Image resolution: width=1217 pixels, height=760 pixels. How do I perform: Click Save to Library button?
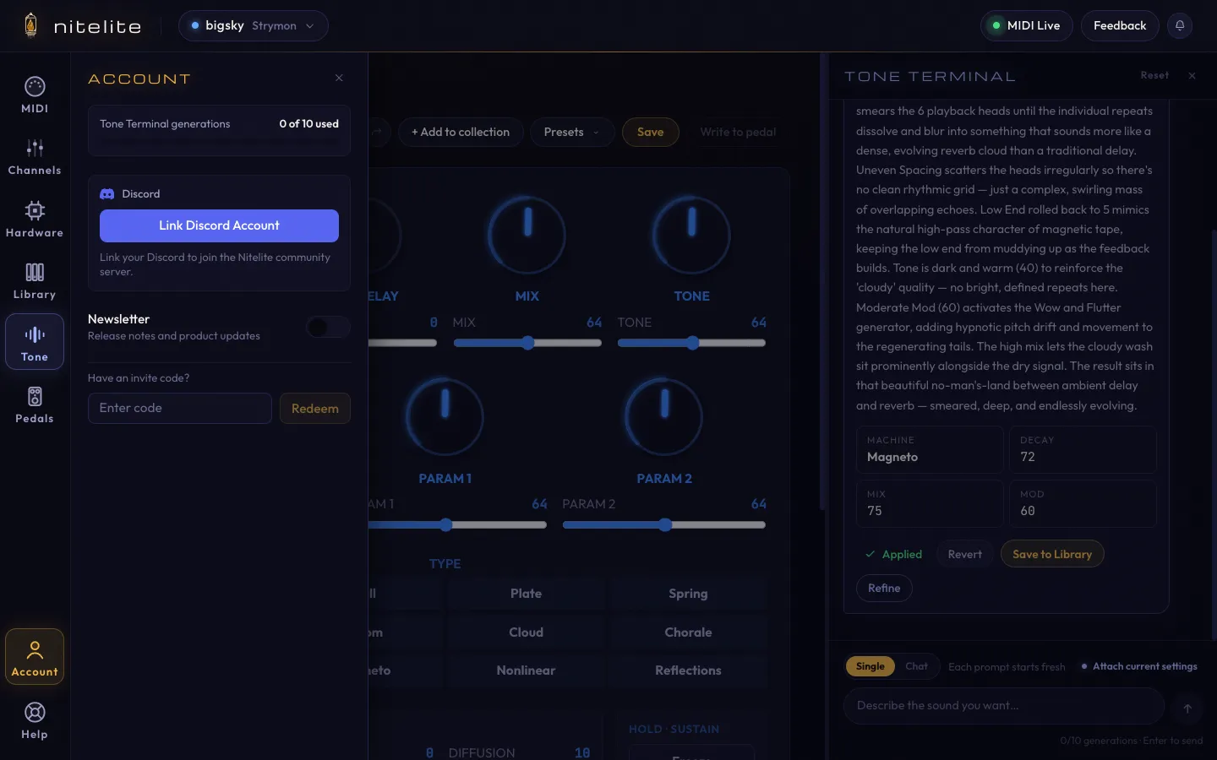pyautogui.click(x=1052, y=554)
